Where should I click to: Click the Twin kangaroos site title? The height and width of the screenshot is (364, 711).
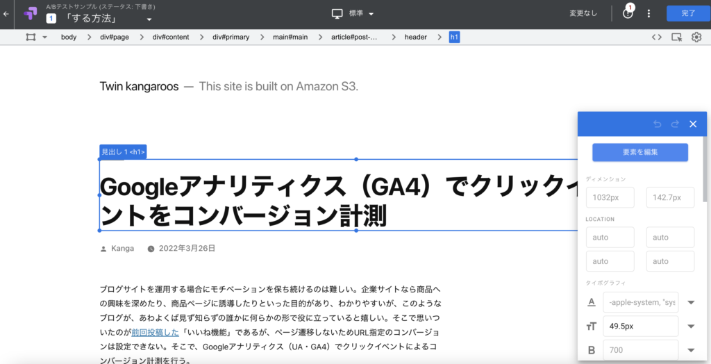[x=139, y=86]
